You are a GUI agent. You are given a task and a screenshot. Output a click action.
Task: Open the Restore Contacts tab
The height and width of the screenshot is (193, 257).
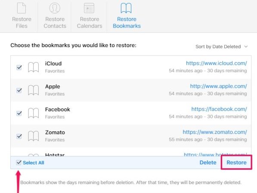point(55,16)
